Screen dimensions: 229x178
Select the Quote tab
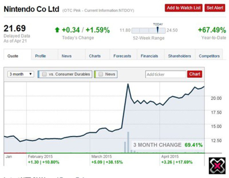[13, 56]
